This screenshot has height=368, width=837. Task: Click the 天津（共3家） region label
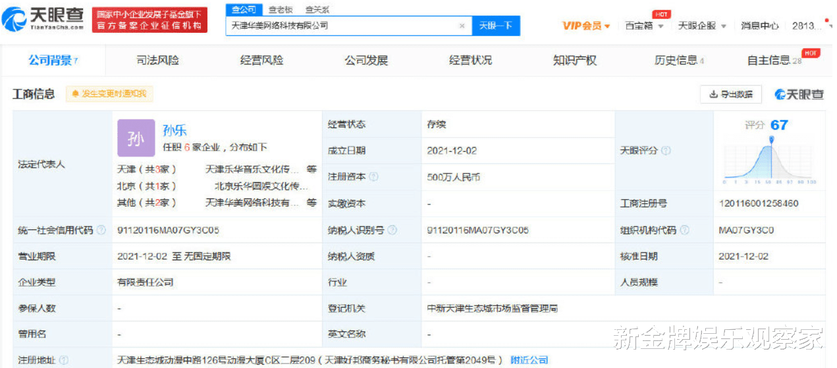tap(147, 169)
